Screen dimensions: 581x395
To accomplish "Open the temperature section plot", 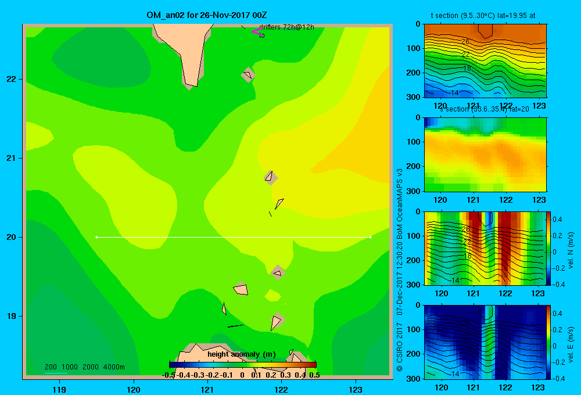I will click(x=485, y=61).
